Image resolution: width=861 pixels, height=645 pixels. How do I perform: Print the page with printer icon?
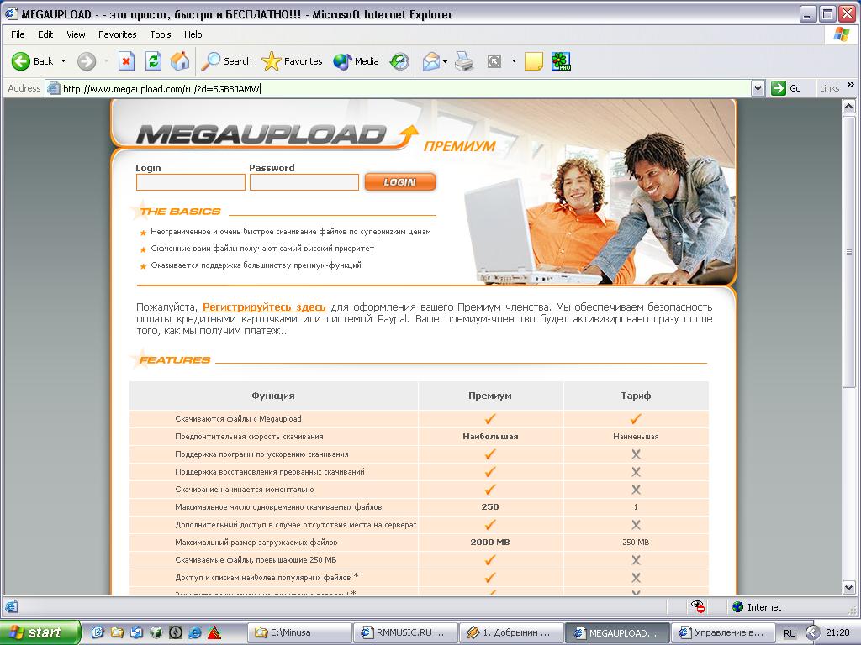pos(464,60)
